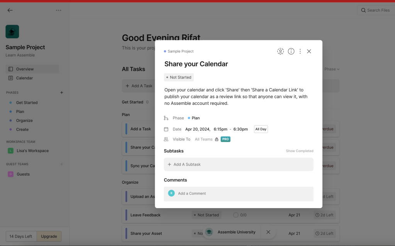This screenshot has width=395, height=246.
Task: Click the R user avatar in comments
Action: click(x=171, y=193)
